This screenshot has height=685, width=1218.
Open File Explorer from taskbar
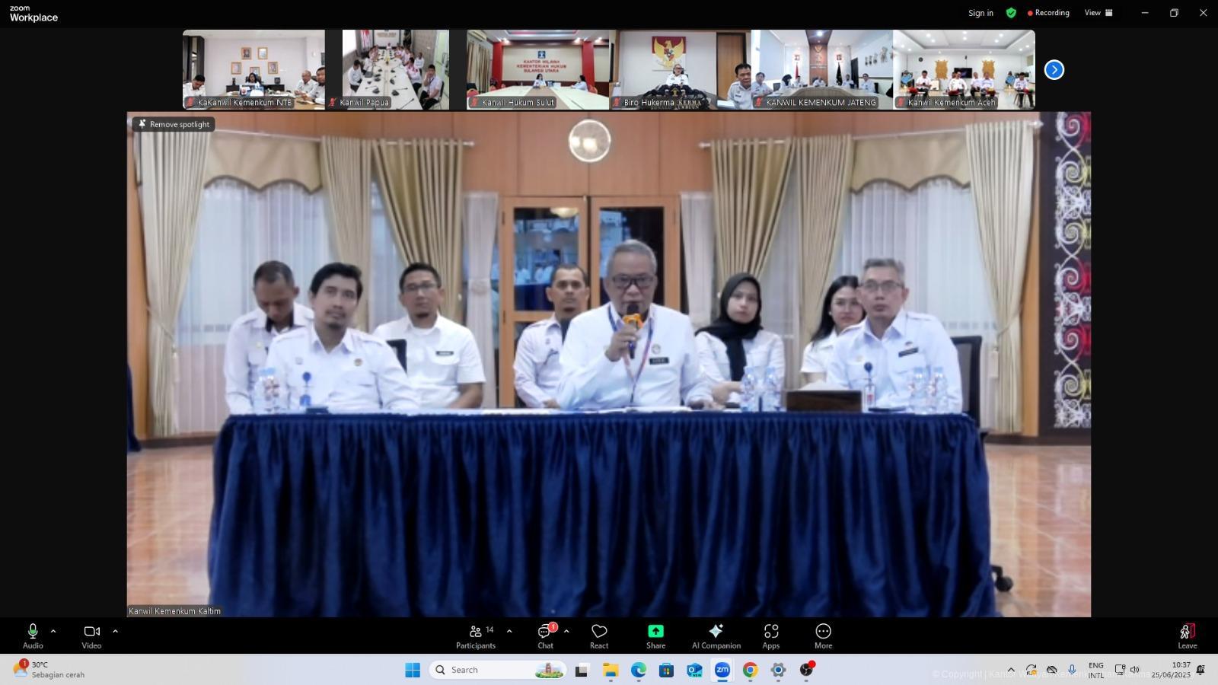611,670
